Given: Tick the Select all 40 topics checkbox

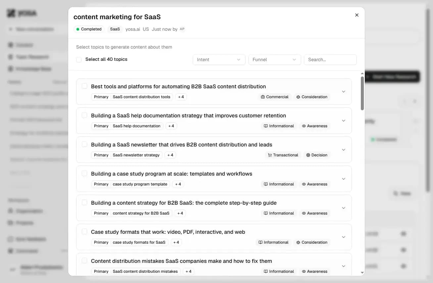Looking at the screenshot, I should [x=79, y=60].
